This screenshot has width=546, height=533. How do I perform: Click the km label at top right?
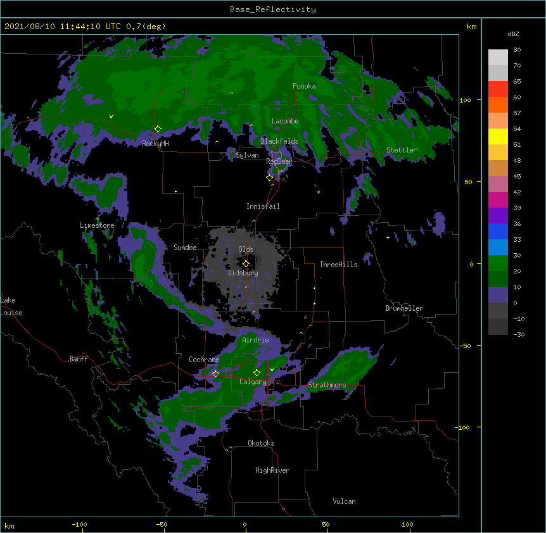471,27
